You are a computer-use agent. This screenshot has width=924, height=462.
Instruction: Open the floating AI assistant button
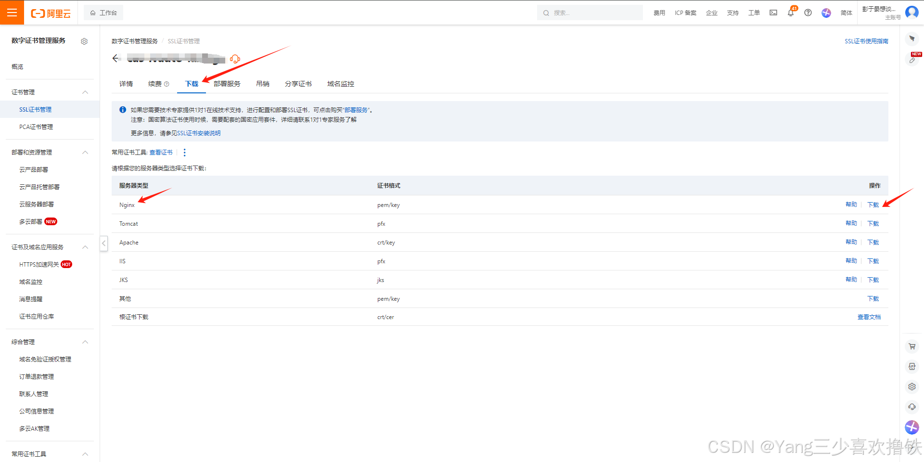912,427
